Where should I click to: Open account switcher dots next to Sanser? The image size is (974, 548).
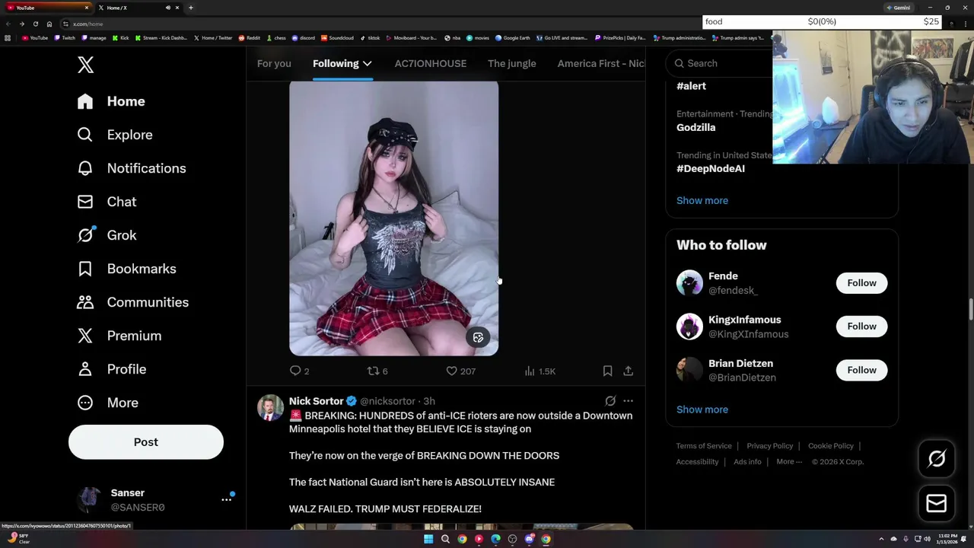click(x=226, y=499)
